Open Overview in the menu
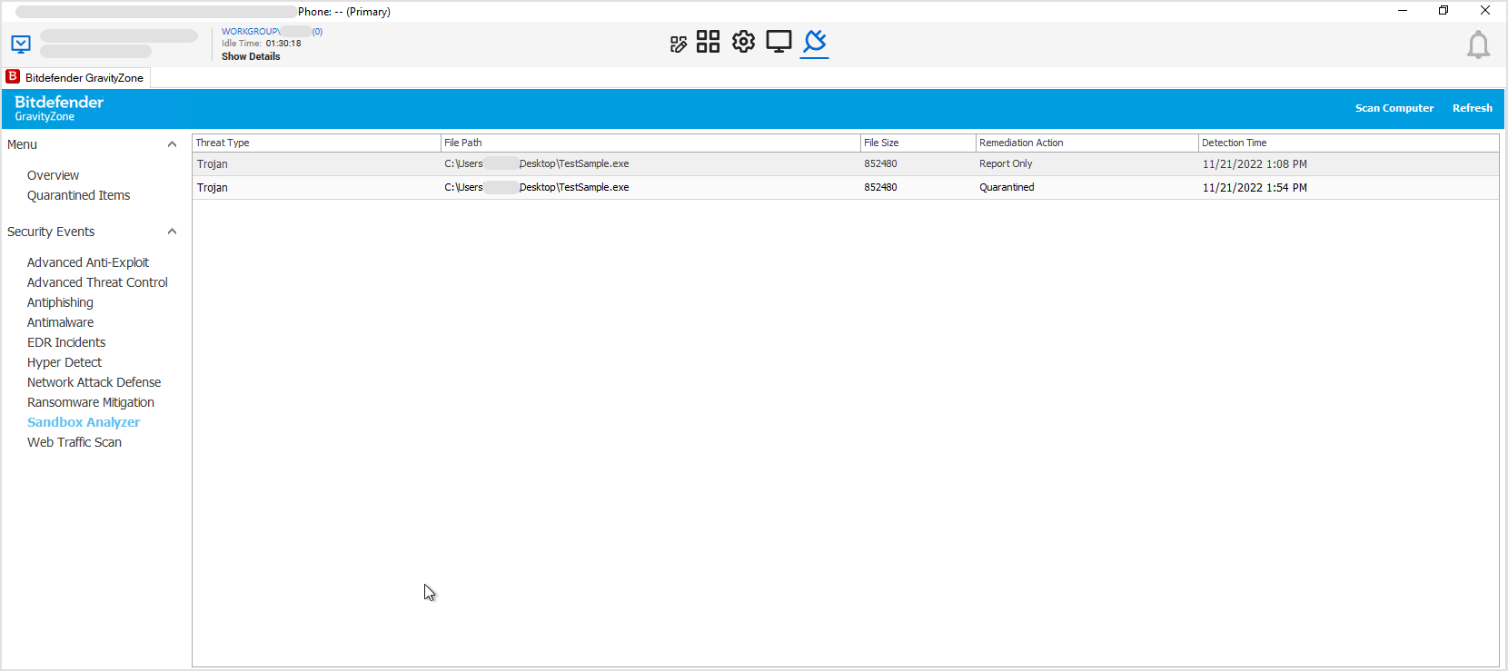 click(53, 175)
